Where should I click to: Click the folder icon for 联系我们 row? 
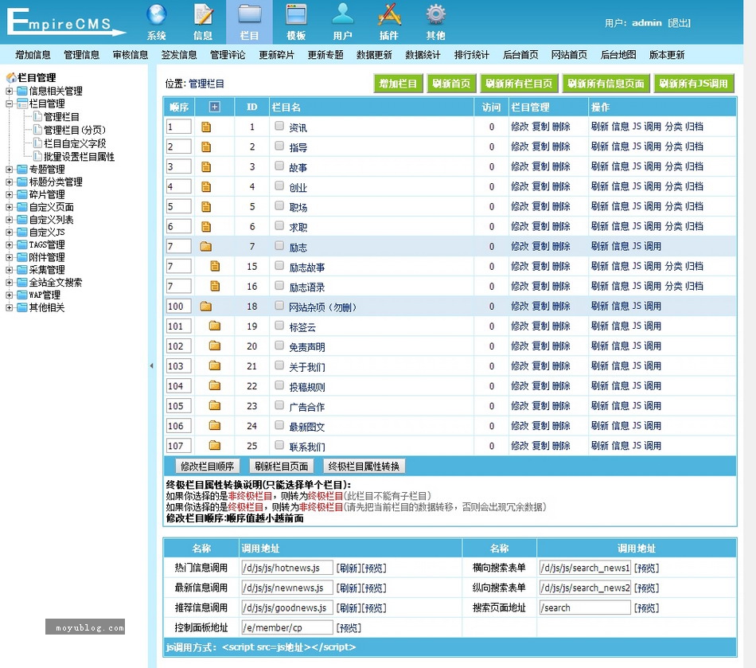(x=215, y=446)
